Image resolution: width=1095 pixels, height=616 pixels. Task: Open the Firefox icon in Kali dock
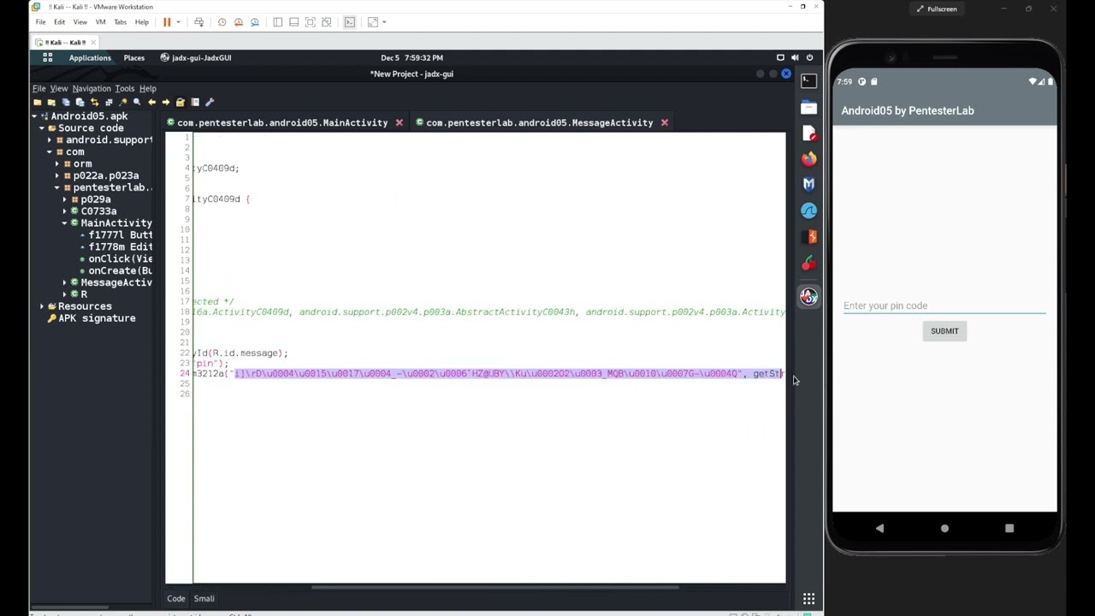point(808,158)
